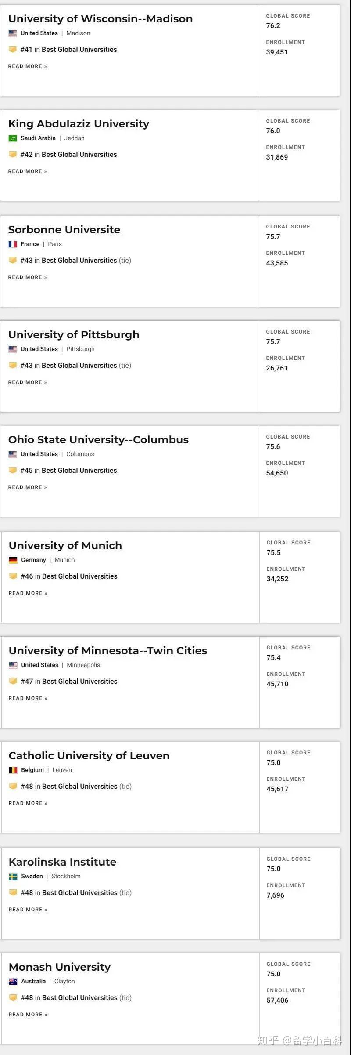Image resolution: width=351 pixels, height=1055 pixels.
Task: Click the ranking badge icon beside #45
Action: (x=13, y=471)
